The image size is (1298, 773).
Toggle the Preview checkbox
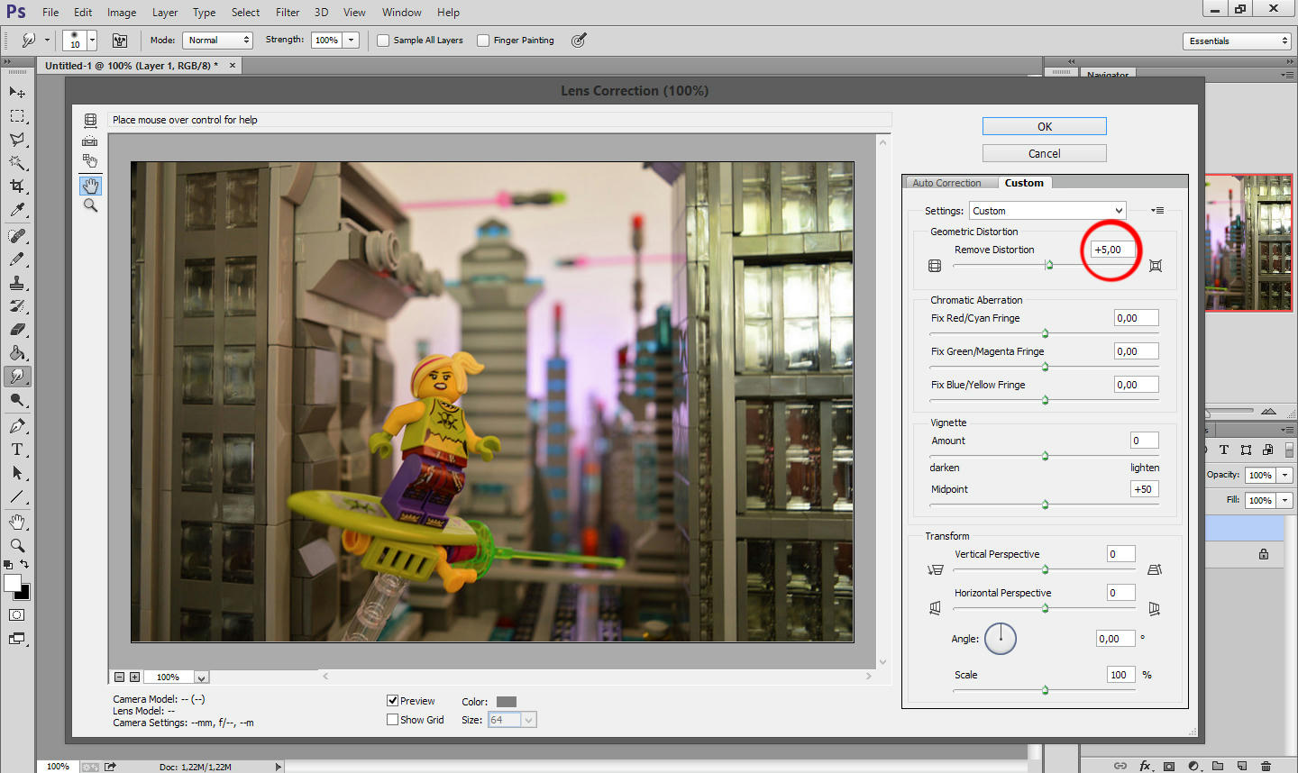click(x=392, y=700)
